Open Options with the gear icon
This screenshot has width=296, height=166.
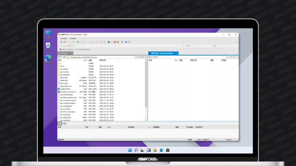[122, 42]
